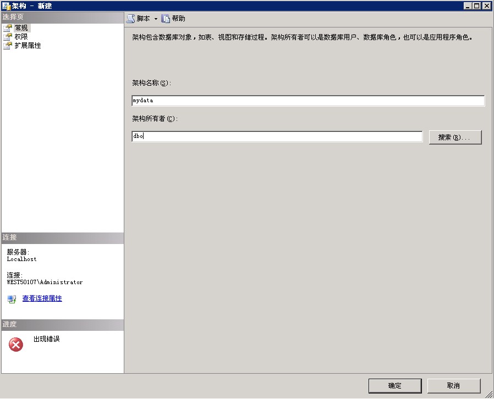Confirm with the 确定 button
The width and height of the screenshot is (494, 399).
394,386
